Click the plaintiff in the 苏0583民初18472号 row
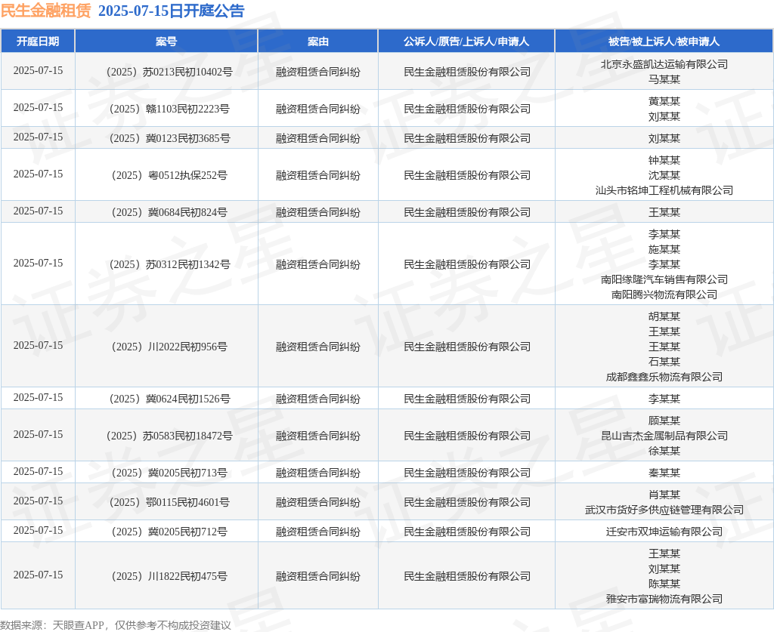This screenshot has width=774, height=632. click(x=467, y=435)
